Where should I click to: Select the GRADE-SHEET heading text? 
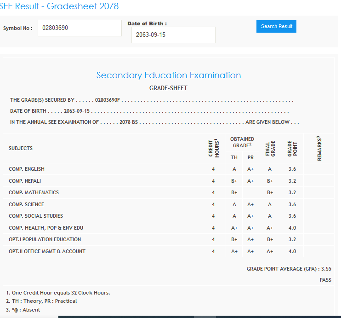(x=168, y=88)
